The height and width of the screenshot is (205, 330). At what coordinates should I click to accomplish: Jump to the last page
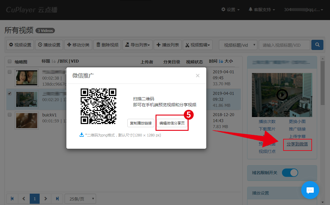[x=57, y=199]
